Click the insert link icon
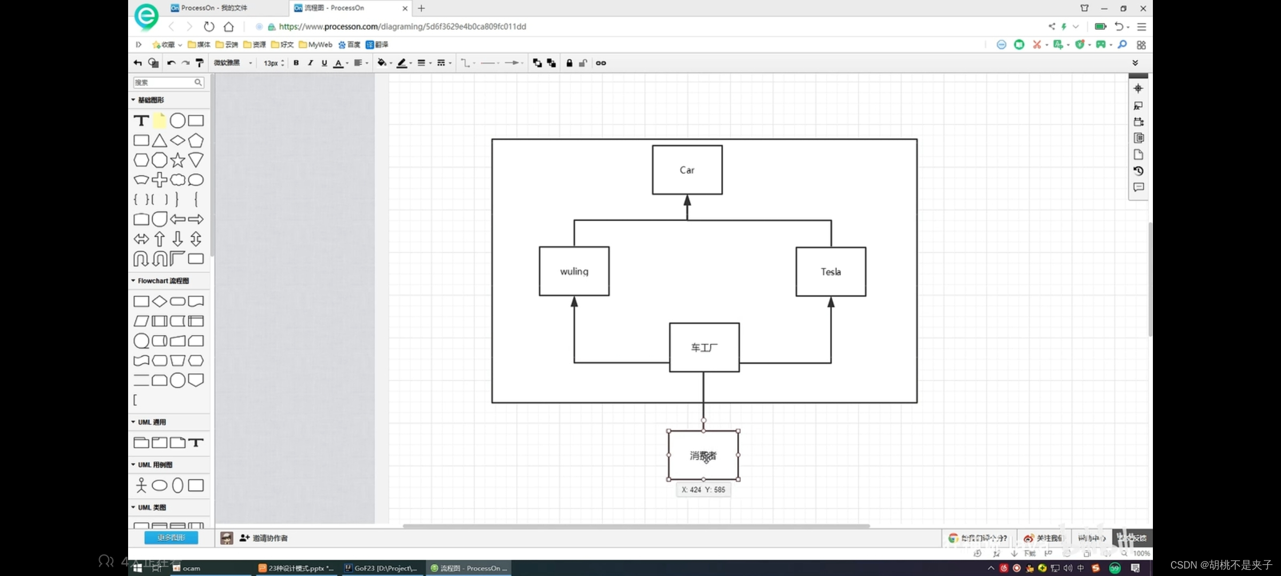The image size is (1281, 576). (x=601, y=63)
